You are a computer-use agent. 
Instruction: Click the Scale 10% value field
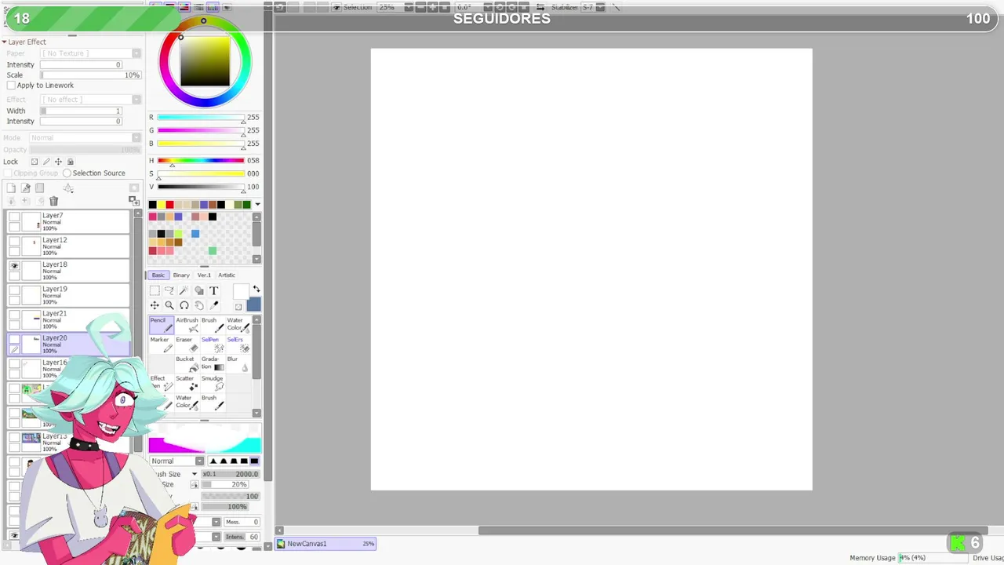pos(91,75)
